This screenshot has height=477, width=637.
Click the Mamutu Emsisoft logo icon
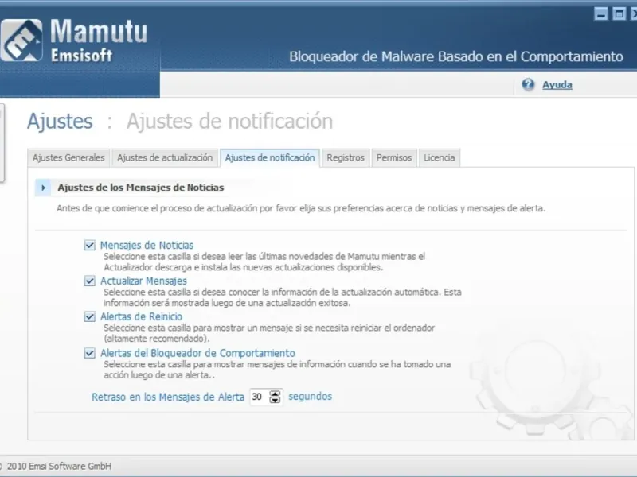click(x=21, y=41)
